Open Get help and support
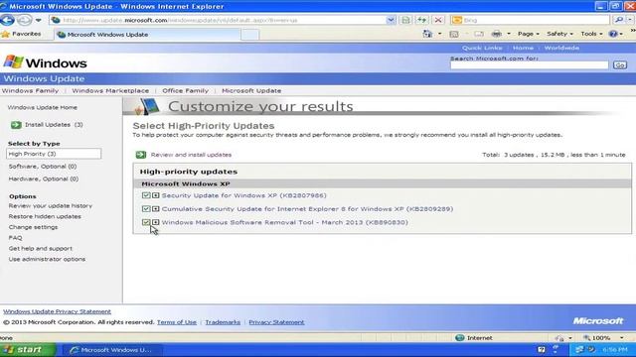The height and width of the screenshot is (357, 636). [41, 248]
